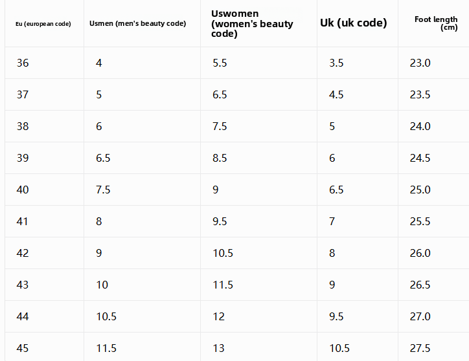Select the 'Foot length (cm)' header
The image size is (469, 361).
pyautogui.click(x=436, y=23)
